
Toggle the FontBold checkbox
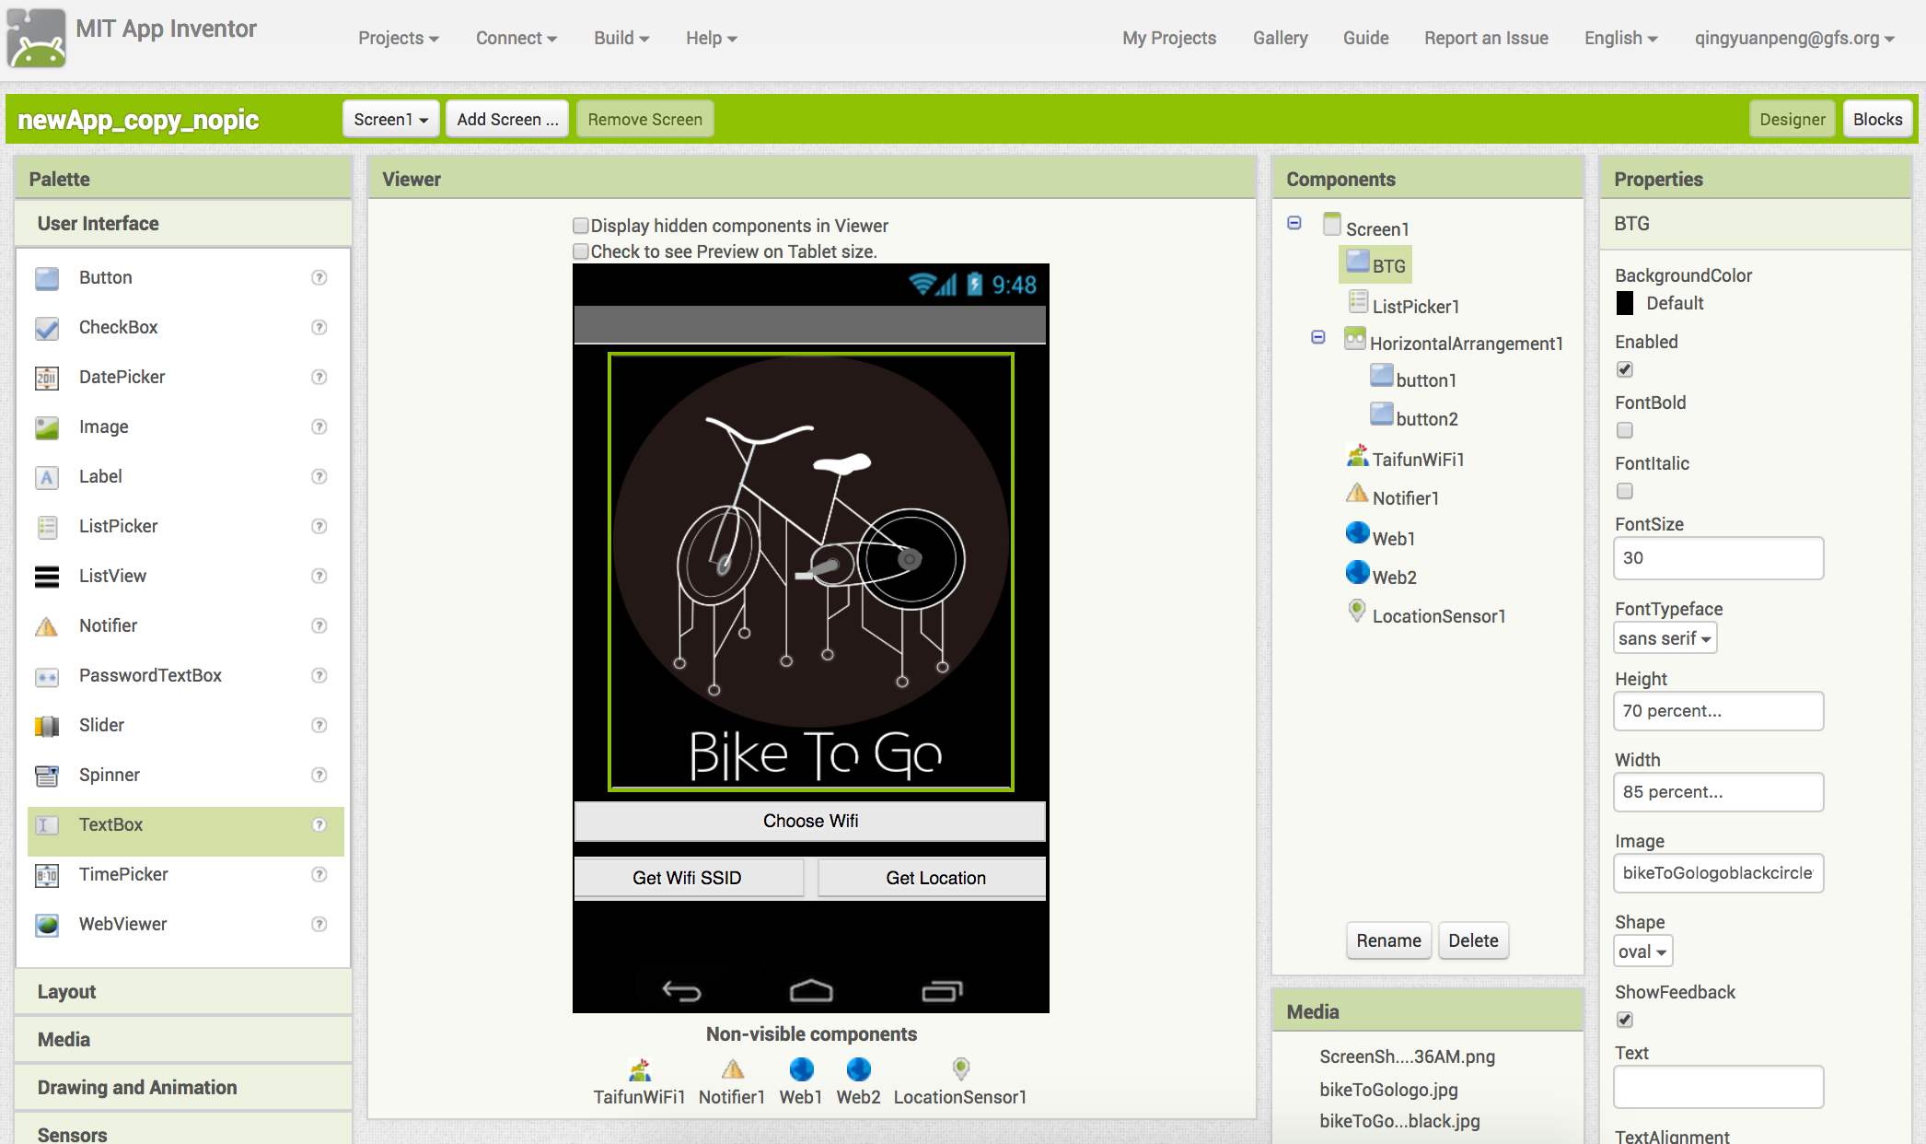pyautogui.click(x=1625, y=430)
